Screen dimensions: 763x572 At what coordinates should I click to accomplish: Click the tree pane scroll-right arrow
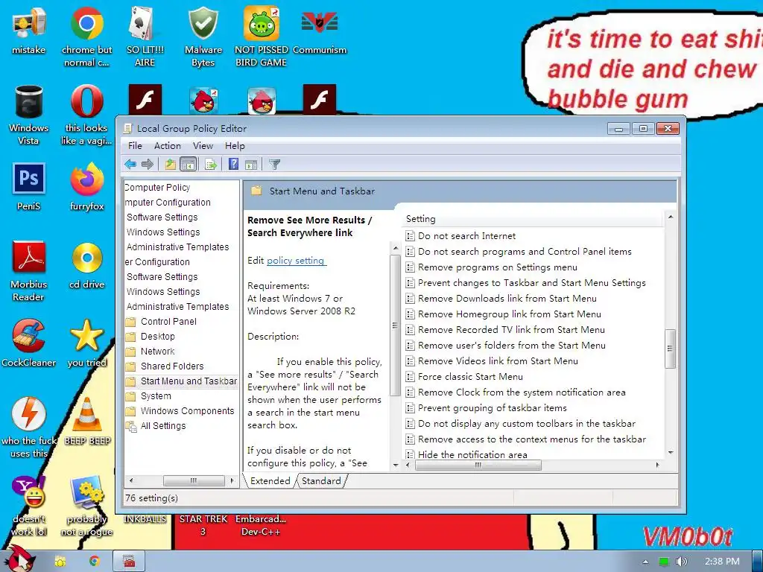(x=232, y=480)
